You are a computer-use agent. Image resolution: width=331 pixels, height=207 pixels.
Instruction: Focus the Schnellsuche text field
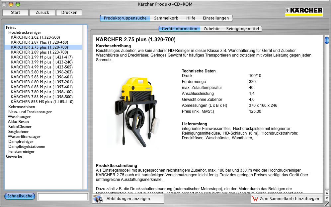(63, 197)
